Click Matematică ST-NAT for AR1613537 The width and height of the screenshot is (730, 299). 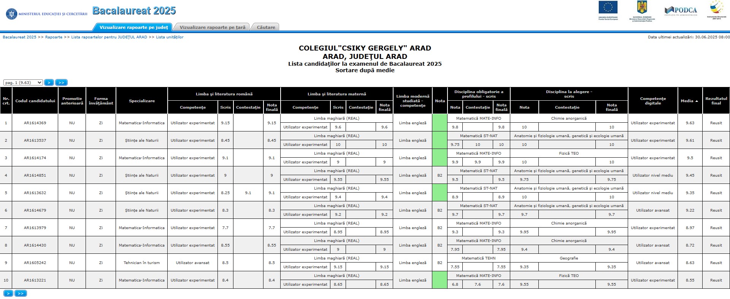pyautogui.click(x=478, y=136)
